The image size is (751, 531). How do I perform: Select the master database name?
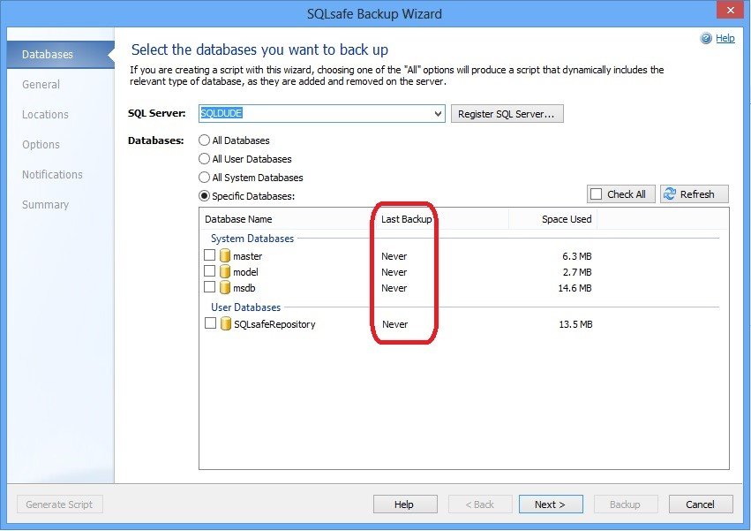click(x=248, y=256)
